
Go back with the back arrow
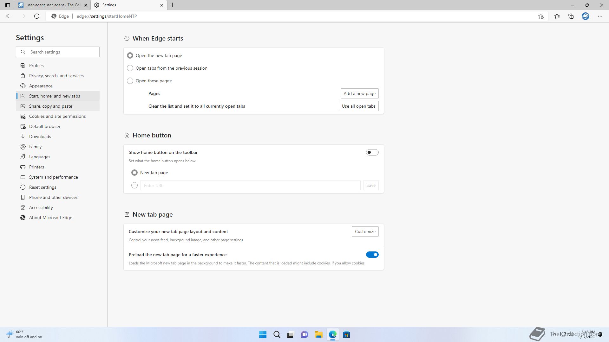[9, 16]
